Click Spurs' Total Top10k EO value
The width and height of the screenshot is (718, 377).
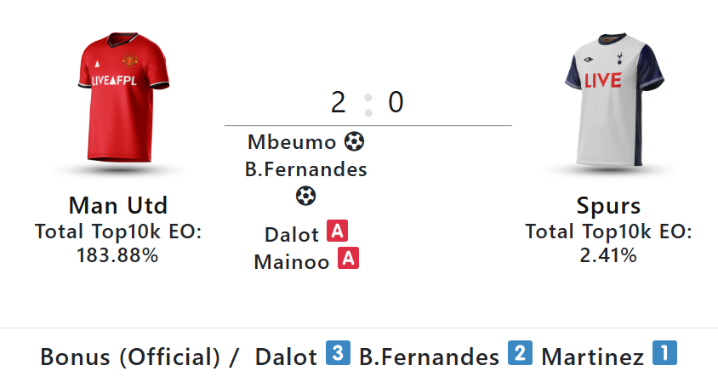coord(608,254)
